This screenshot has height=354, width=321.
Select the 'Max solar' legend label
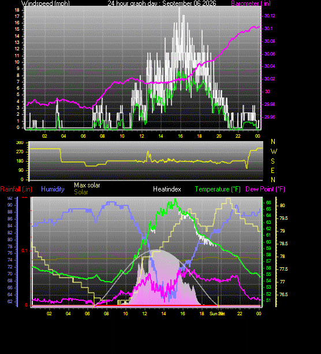pos(87,185)
